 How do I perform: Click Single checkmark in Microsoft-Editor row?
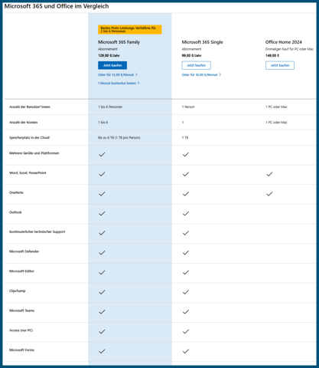[186, 272]
